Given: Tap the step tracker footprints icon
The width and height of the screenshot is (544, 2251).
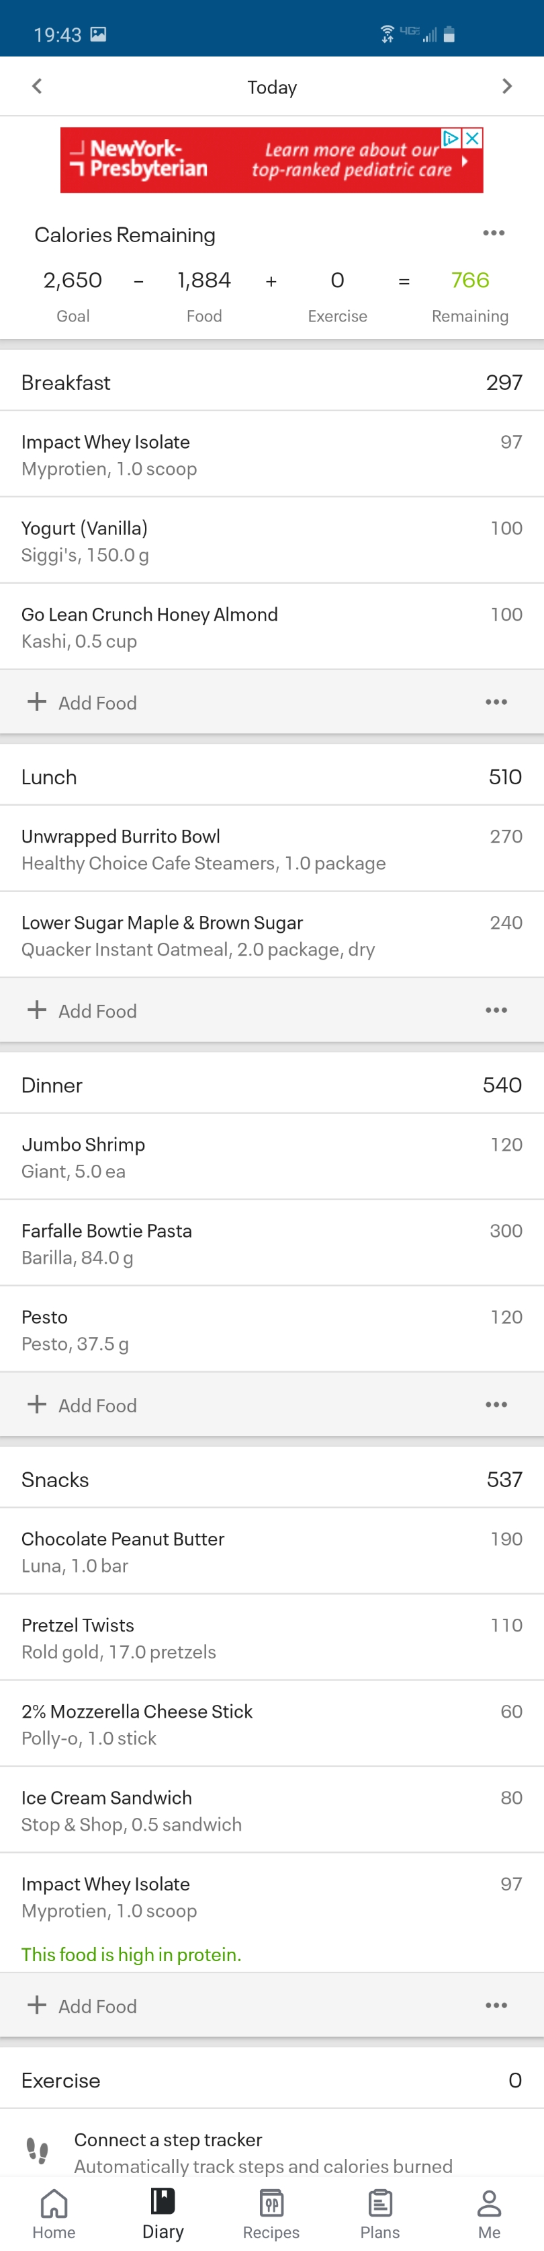Looking at the screenshot, I should 38,2151.
